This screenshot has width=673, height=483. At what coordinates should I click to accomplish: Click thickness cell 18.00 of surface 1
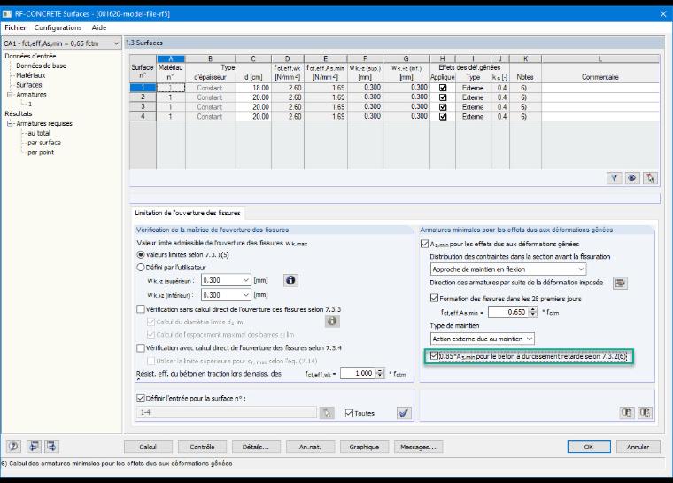coord(253,88)
